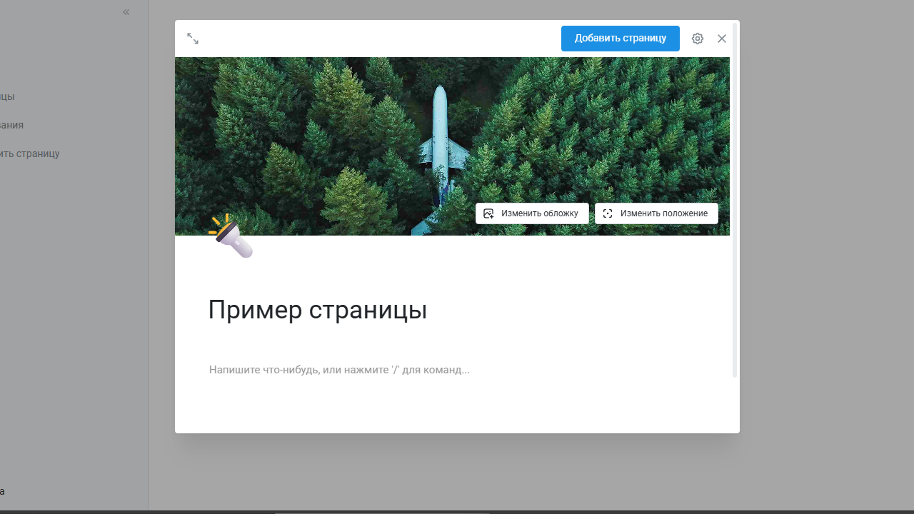The image size is (914, 514).
Task: Collapse the sidebar with the double-chevron icon
Action: coord(126,12)
